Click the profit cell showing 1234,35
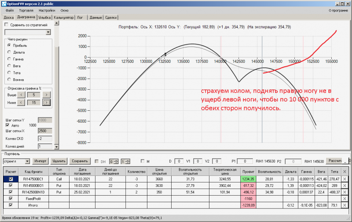This screenshot has height=222, width=352. pyautogui.click(x=248, y=179)
